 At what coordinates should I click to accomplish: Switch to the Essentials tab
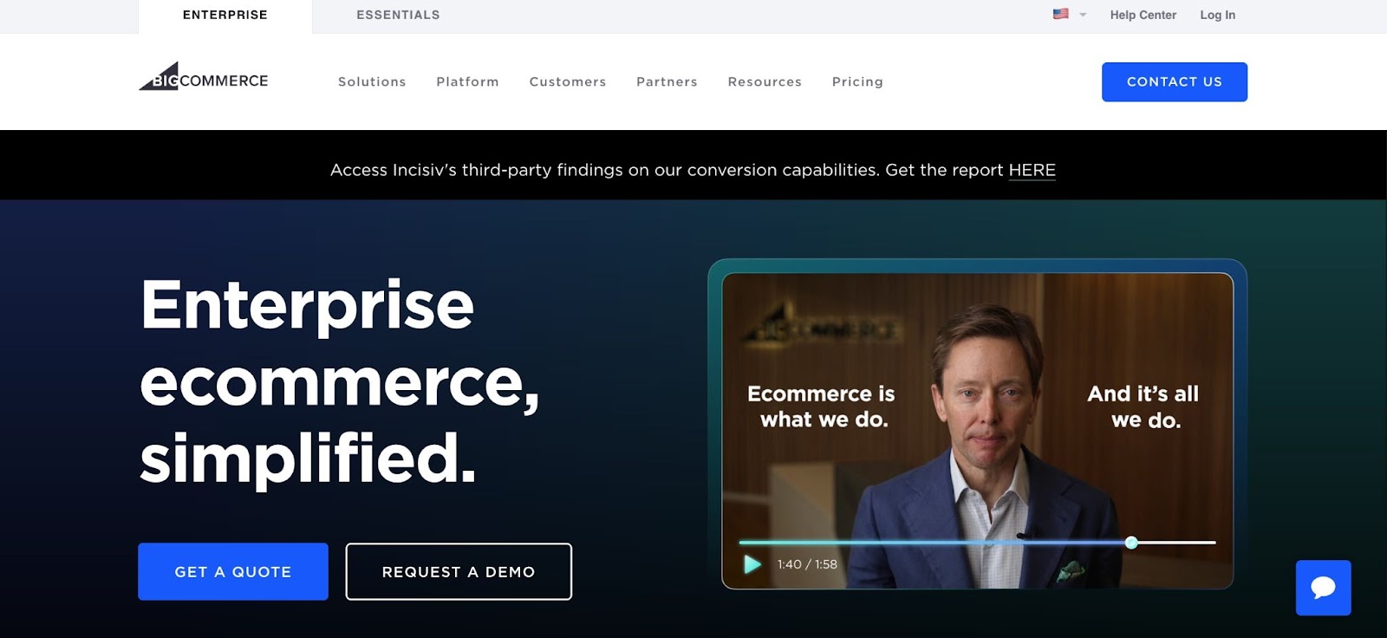398,15
